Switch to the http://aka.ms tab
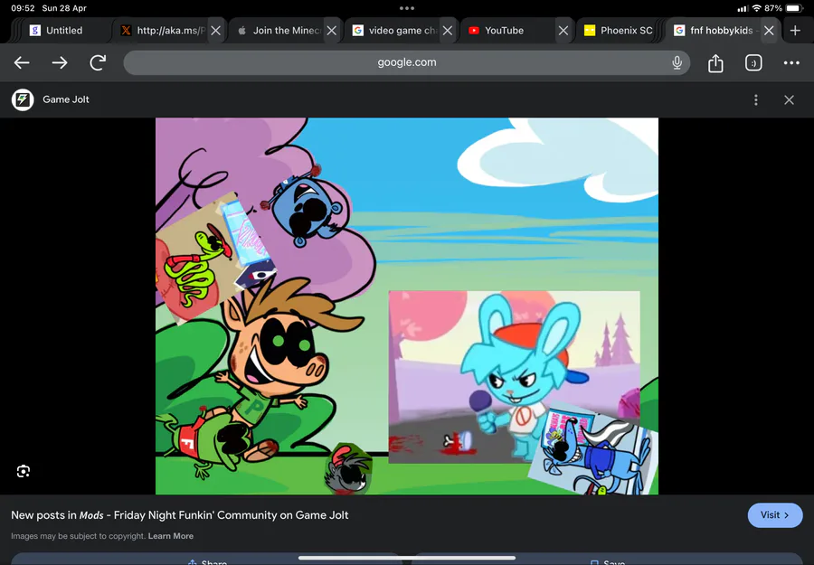This screenshot has height=565, width=814. point(162,31)
